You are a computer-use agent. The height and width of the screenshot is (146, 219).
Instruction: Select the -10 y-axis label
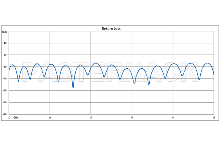(x=5, y=43)
